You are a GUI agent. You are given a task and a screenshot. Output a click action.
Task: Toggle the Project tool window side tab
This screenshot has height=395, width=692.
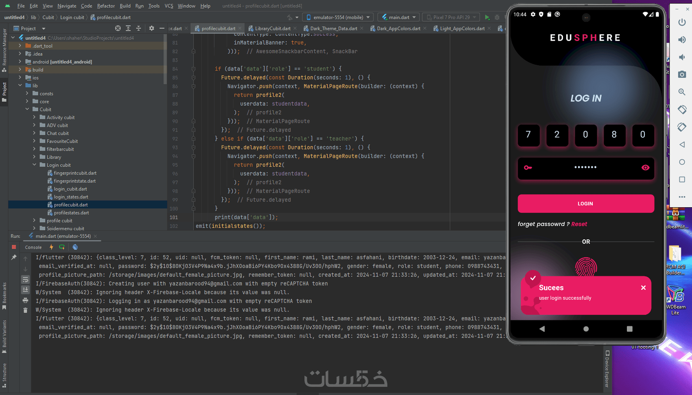pyautogui.click(x=4, y=92)
